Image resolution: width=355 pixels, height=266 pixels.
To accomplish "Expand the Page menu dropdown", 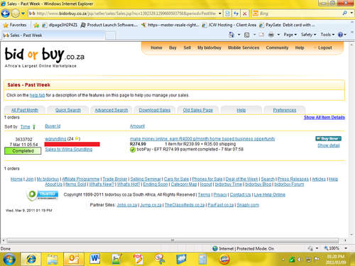I will click(x=290, y=35).
